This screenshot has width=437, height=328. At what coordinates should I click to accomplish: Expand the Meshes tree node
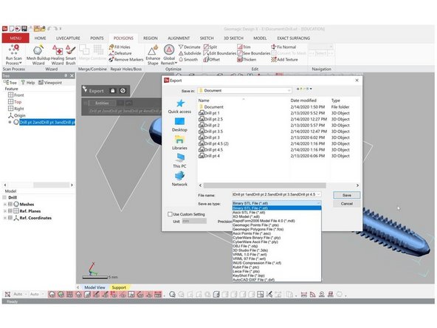pyautogui.click(x=4, y=204)
